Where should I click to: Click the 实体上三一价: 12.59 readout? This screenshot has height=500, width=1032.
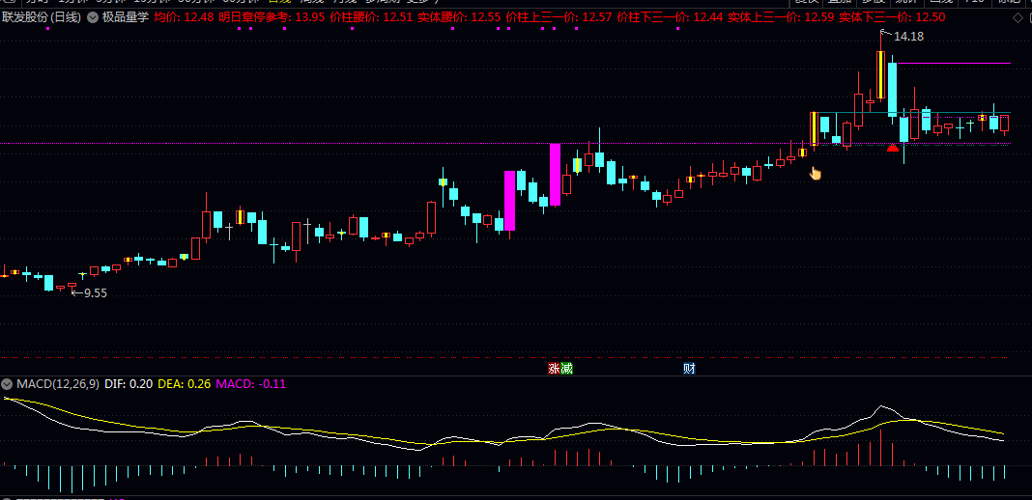pyautogui.click(x=781, y=17)
